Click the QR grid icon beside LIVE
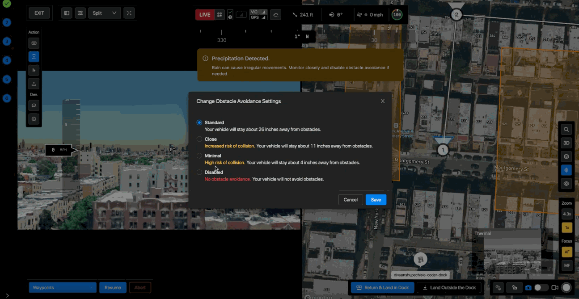 click(220, 15)
